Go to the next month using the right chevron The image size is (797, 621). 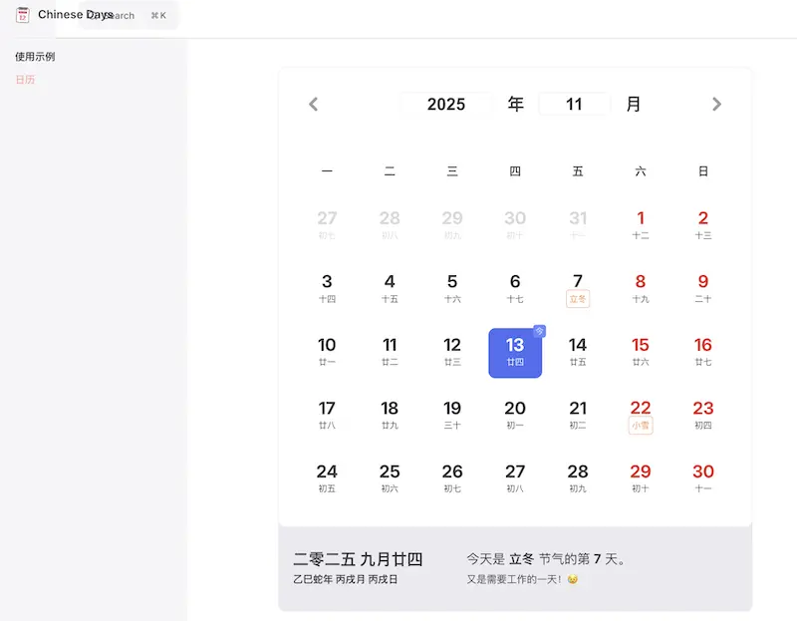click(x=716, y=104)
